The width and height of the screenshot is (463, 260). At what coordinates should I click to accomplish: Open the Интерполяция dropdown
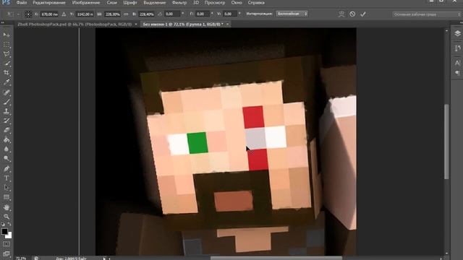pos(292,14)
